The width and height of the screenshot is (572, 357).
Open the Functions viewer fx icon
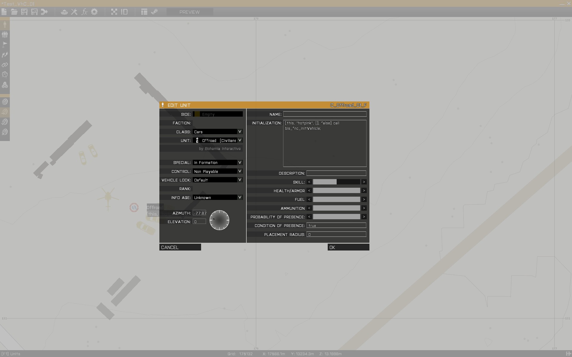(x=85, y=12)
